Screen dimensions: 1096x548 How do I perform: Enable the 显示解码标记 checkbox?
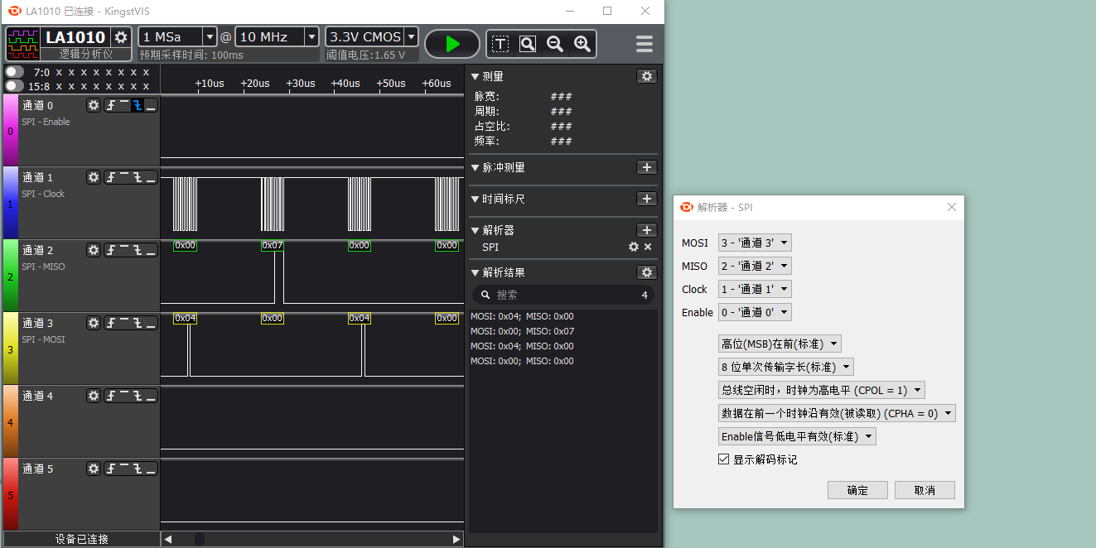(724, 459)
